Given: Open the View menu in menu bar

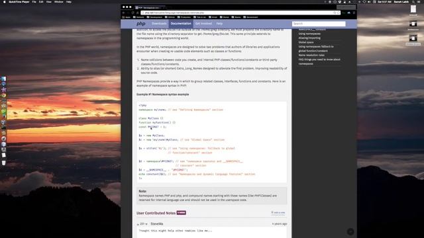Looking at the screenshot, I should pyautogui.click(x=48, y=2).
